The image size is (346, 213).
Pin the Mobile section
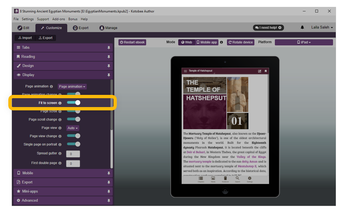coord(109,173)
